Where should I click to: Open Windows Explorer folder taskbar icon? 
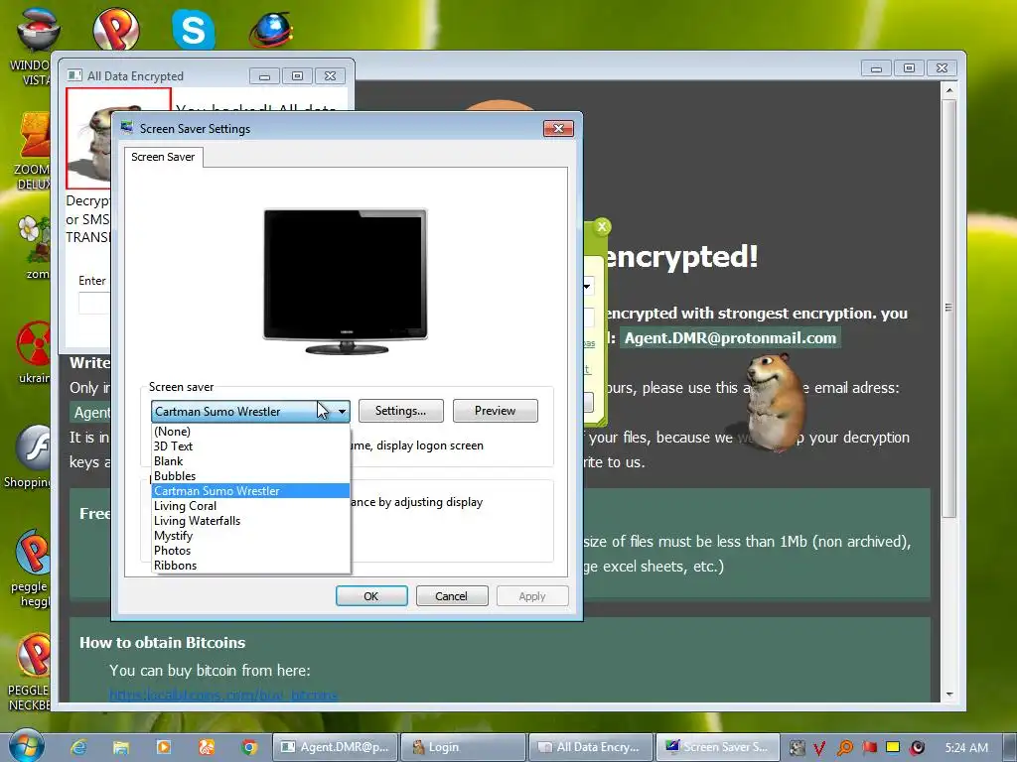[x=121, y=747]
